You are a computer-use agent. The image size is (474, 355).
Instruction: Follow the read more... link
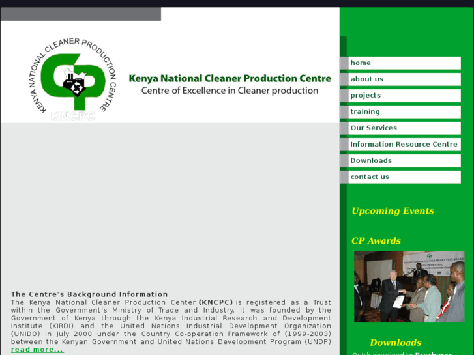click(37, 350)
